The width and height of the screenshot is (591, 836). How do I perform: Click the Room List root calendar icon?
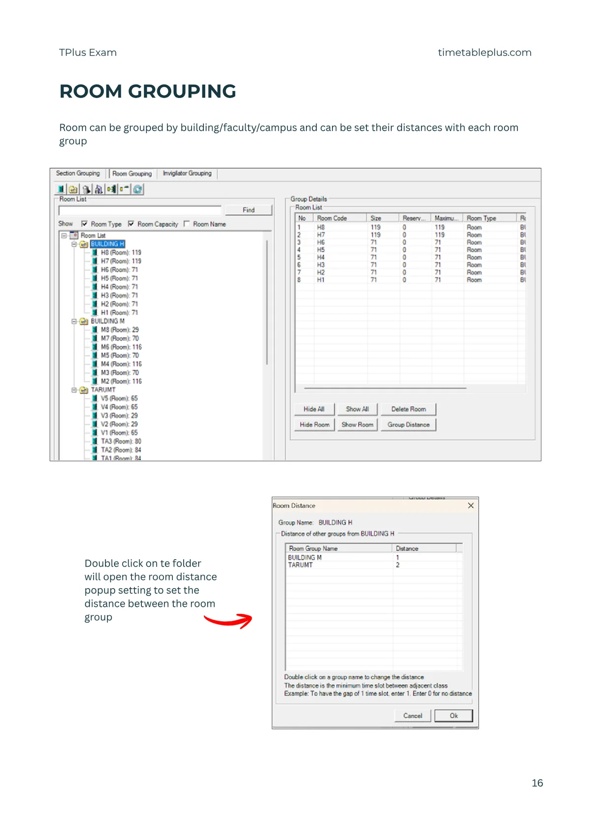tap(74, 235)
